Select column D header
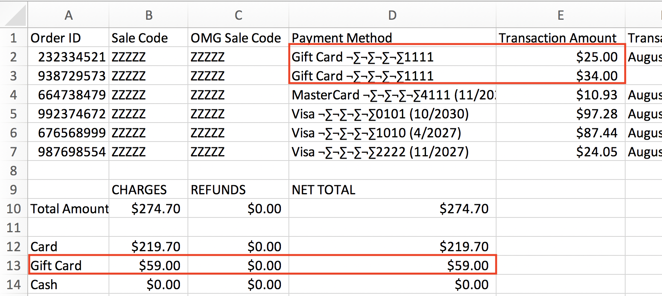The width and height of the screenshot is (662, 296). coord(392,15)
